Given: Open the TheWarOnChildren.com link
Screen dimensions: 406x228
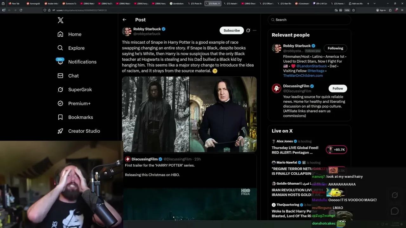Looking at the screenshot, I should coord(303,76).
